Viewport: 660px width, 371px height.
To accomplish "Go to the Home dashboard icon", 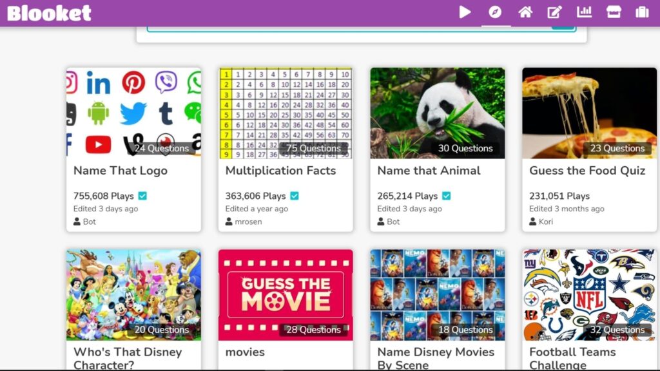I will pos(525,12).
